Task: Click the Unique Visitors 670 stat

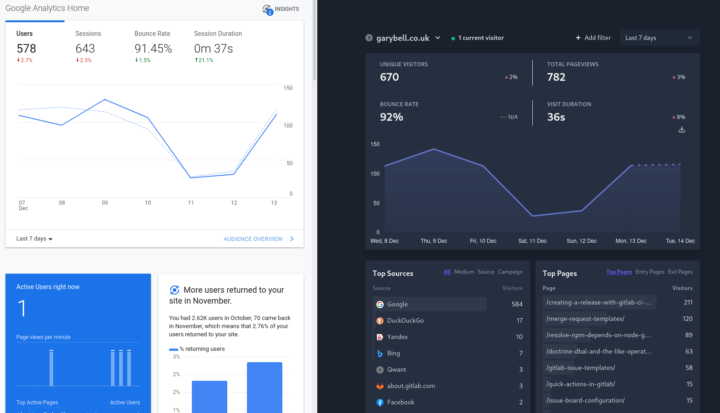Action: (x=449, y=73)
